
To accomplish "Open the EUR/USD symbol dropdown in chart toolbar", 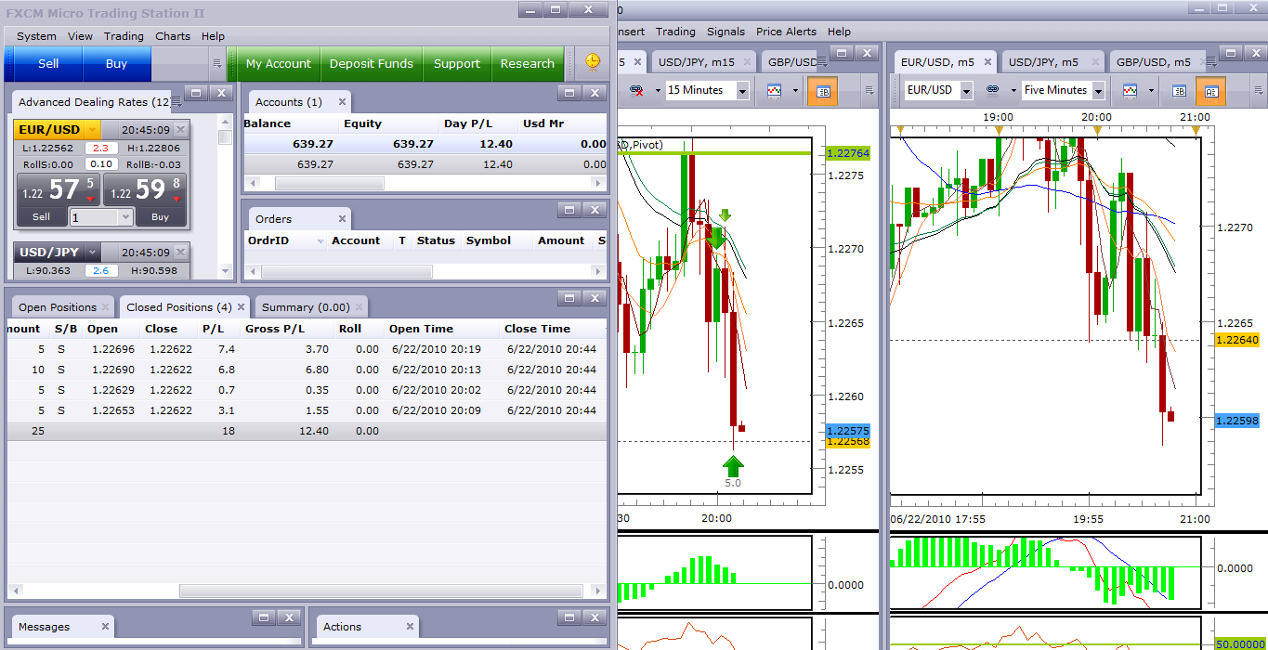I will coord(966,90).
